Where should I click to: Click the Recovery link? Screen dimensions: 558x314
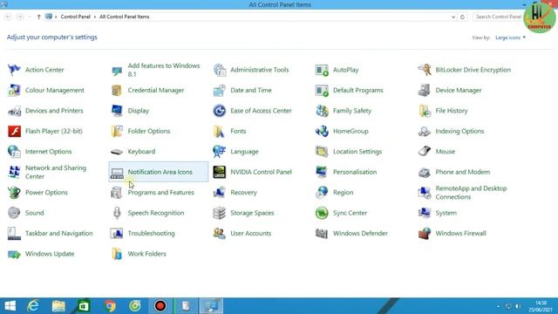point(243,193)
